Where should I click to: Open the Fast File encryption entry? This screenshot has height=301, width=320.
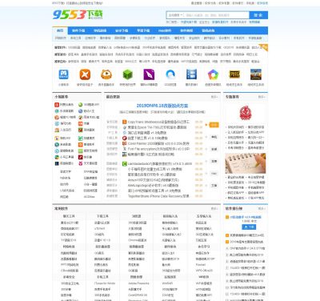click(158, 149)
